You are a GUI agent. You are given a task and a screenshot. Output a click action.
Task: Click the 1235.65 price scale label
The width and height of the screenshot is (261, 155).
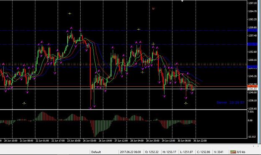[x=253, y=109]
